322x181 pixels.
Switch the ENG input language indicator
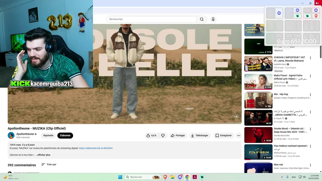(x=294, y=177)
